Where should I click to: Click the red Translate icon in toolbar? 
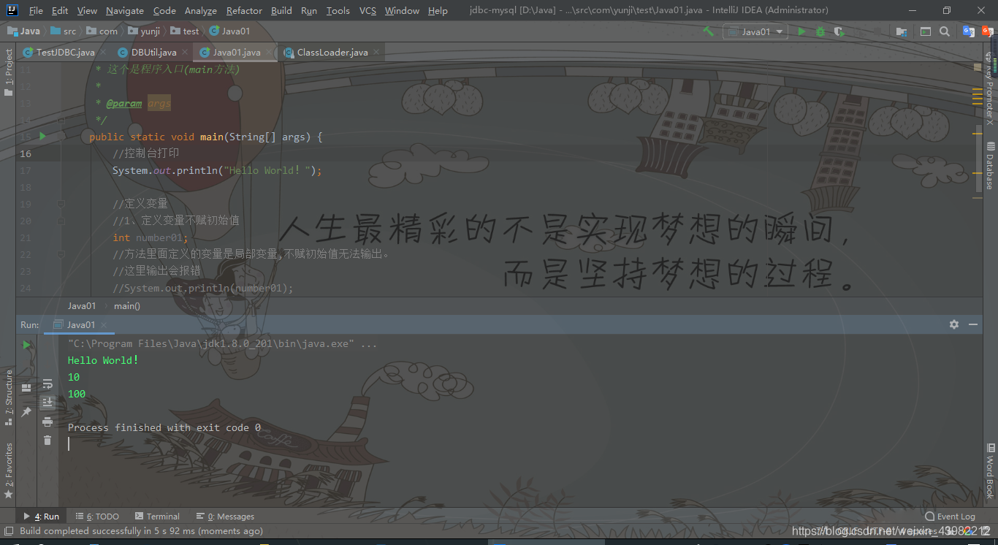pos(988,31)
